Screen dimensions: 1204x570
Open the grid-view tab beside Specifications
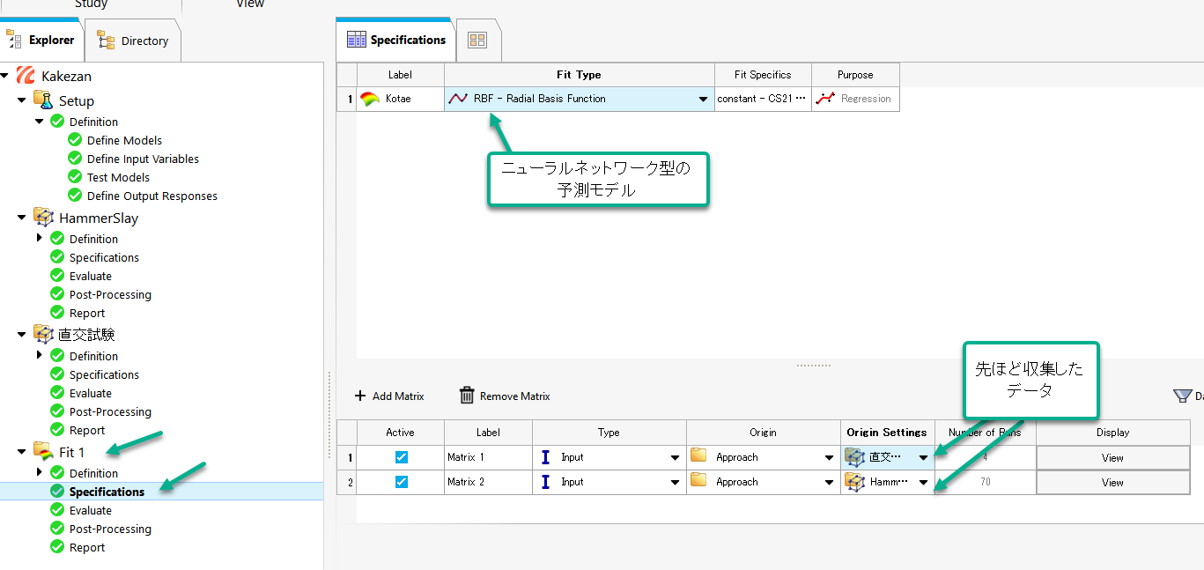point(477,40)
